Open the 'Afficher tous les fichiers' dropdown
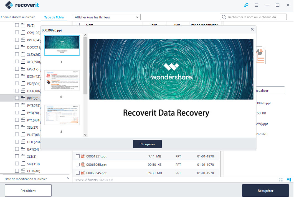Image resolution: width=294 pixels, height=197 pixels. click(107, 17)
